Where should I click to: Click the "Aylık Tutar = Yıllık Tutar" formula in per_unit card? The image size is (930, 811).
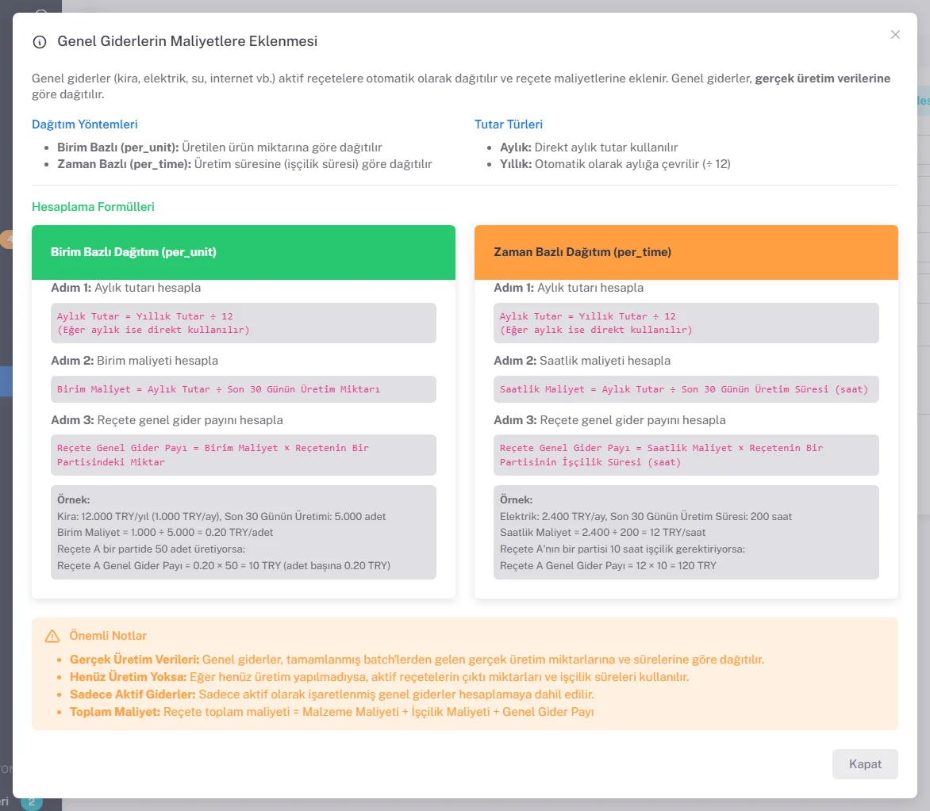click(x=243, y=323)
